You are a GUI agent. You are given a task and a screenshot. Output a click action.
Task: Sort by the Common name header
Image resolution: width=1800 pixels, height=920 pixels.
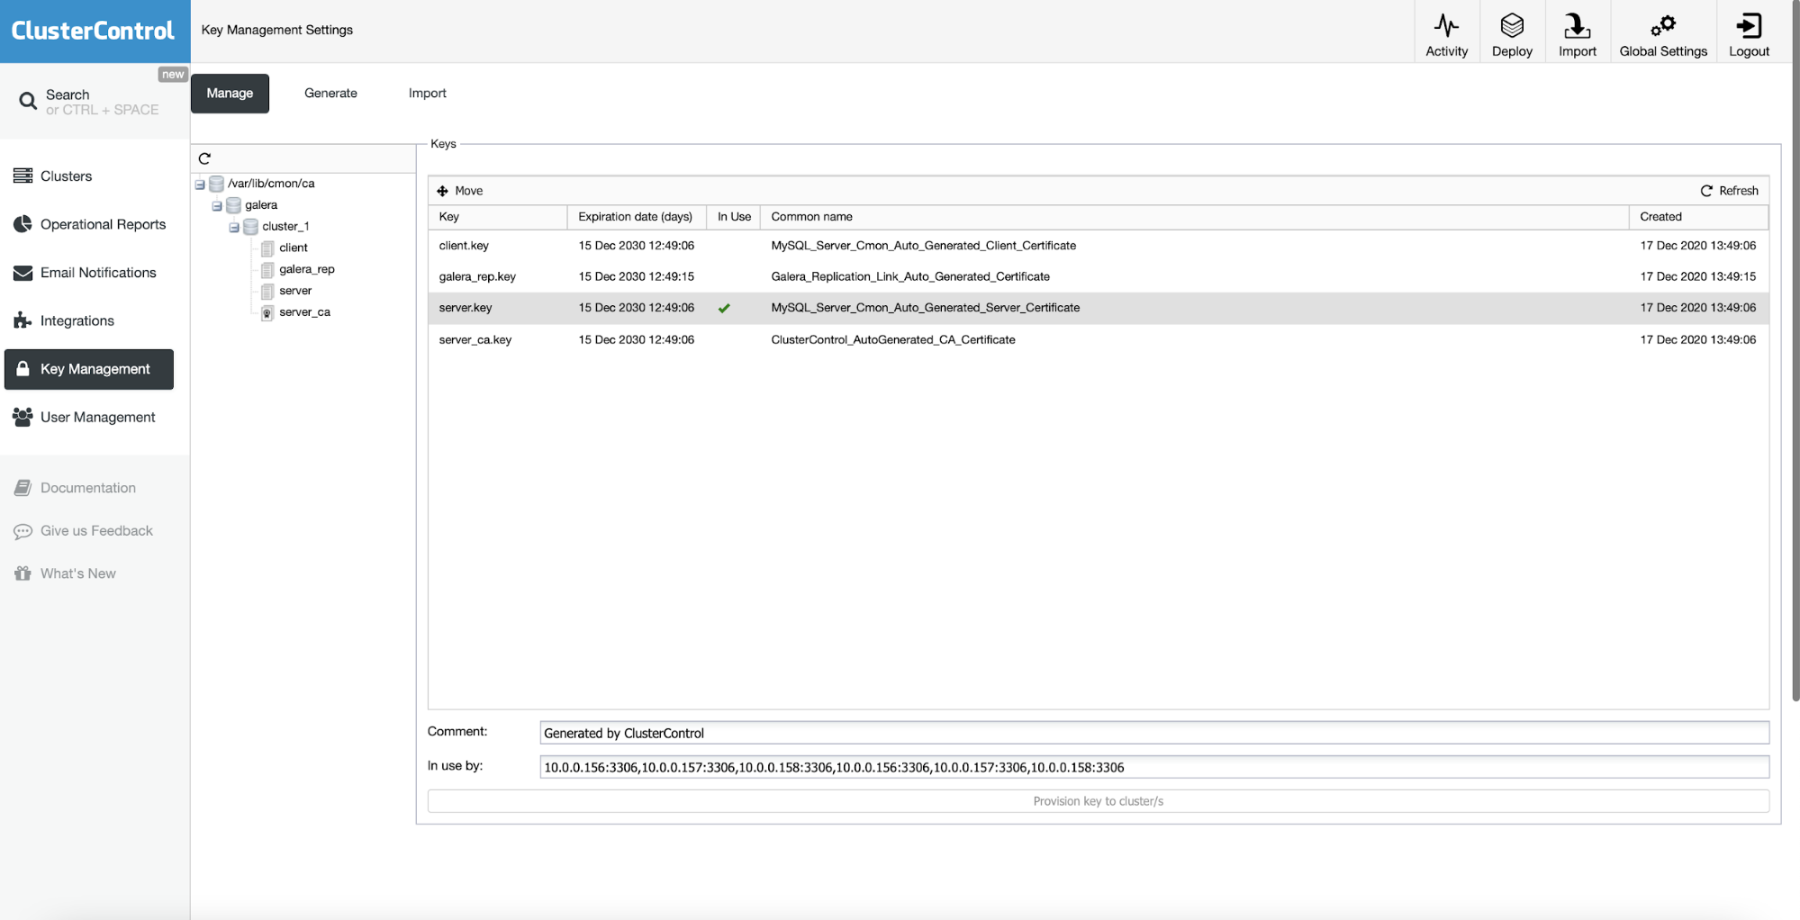tap(1195, 217)
